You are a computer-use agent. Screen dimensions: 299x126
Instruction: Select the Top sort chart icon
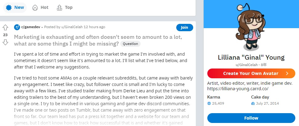pos(59,8)
